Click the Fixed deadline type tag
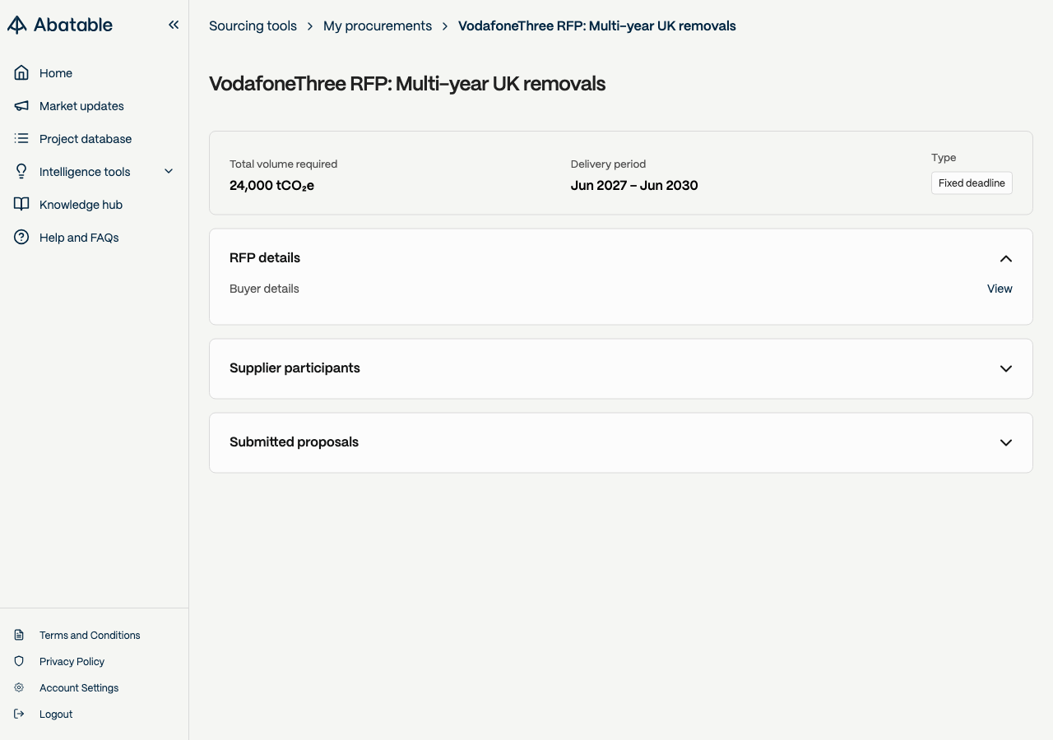This screenshot has height=740, width=1053. pos(972,183)
